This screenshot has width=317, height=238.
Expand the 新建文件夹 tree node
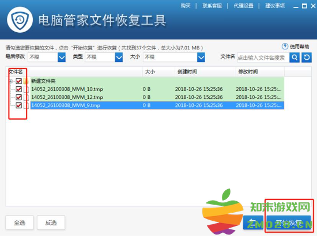pyautogui.click(x=11, y=81)
